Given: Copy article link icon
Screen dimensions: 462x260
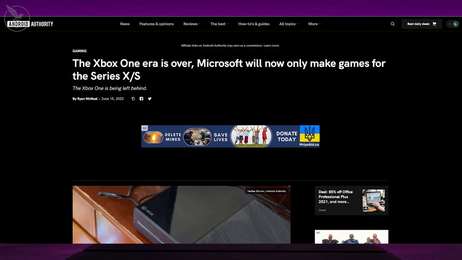Looking at the screenshot, I should 133,99.
